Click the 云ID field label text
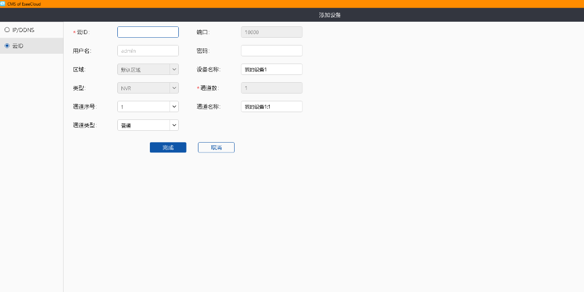This screenshot has width=584, height=292. (82, 33)
